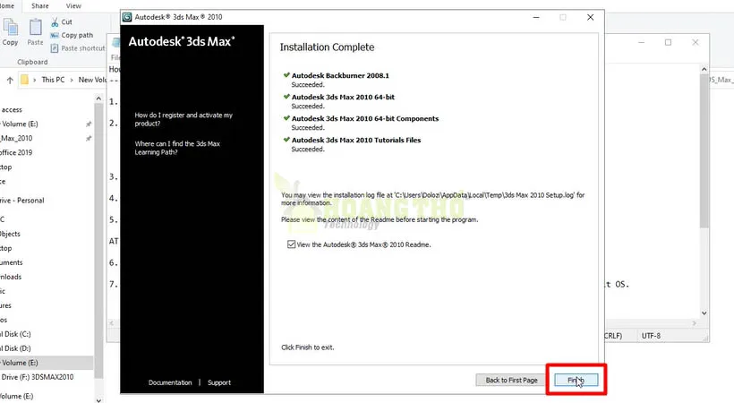The height and width of the screenshot is (403, 734).
Task: Select Documents item in navigation pane
Action: tap(12, 262)
